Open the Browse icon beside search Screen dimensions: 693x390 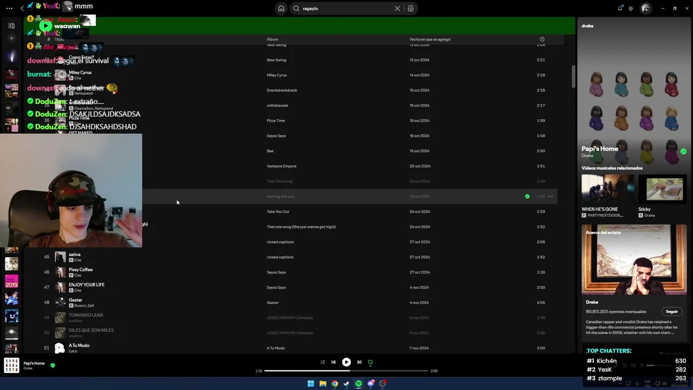(x=410, y=8)
